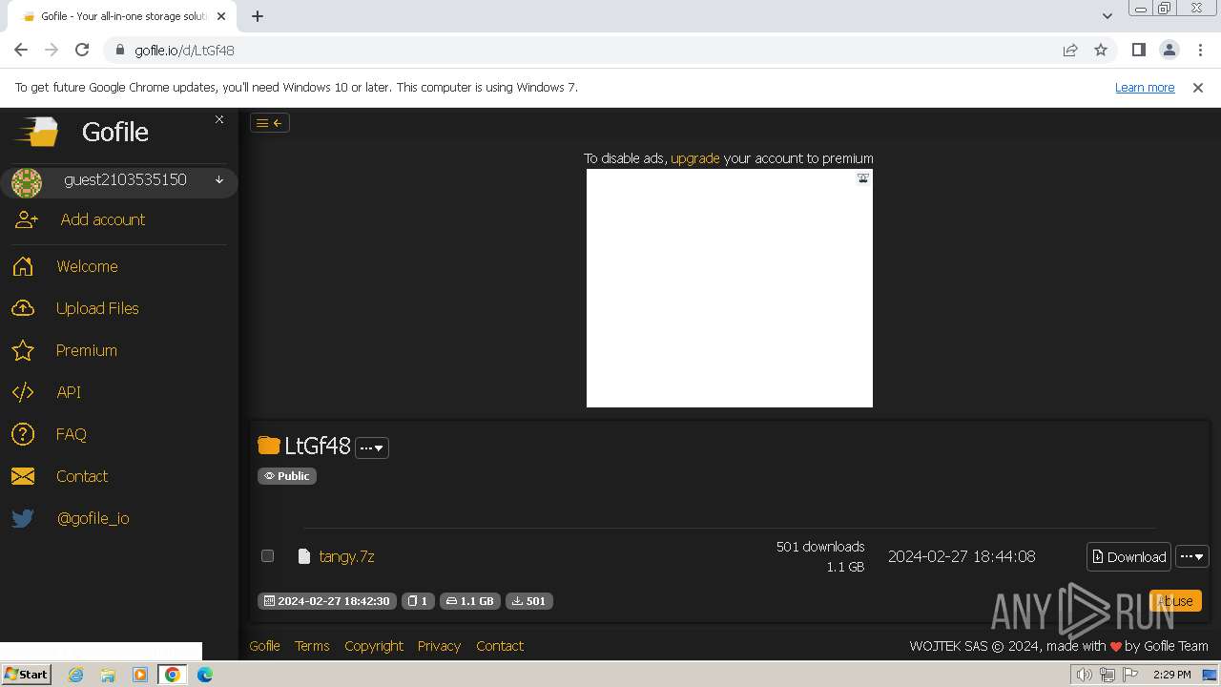The image size is (1221, 687).
Task: Click the 2024-02-27 18:42:30 date badge
Action: (x=326, y=601)
